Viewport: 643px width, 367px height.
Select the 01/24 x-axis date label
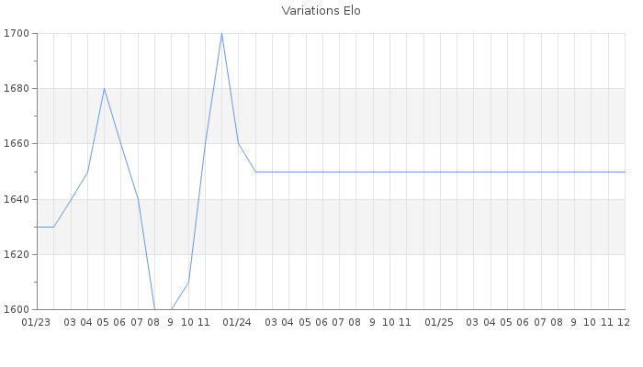coord(238,322)
